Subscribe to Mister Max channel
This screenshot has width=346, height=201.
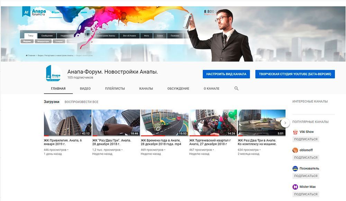[x=306, y=194]
